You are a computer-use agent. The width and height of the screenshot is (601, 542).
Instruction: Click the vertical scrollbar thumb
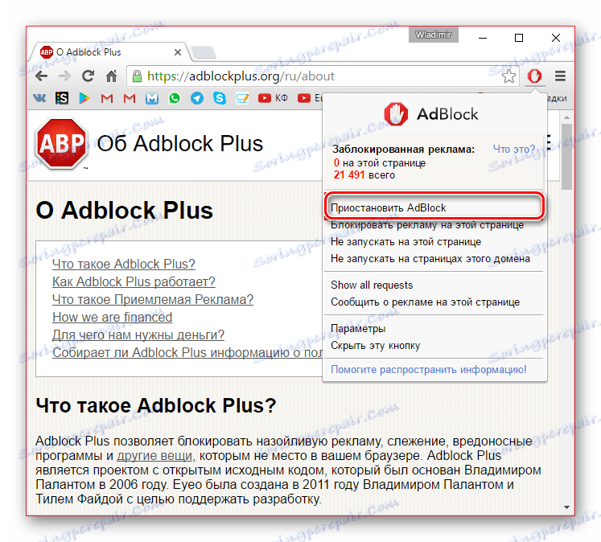point(566,156)
